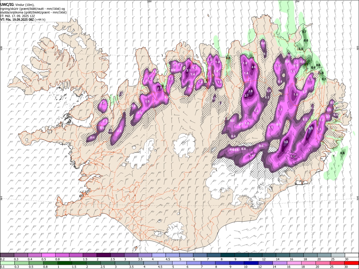Click the "2.6" snowfall value on the map

pos(254,67)
